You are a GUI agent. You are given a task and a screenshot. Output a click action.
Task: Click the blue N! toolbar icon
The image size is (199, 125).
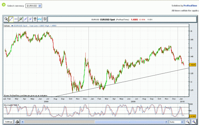(x=40, y=19)
